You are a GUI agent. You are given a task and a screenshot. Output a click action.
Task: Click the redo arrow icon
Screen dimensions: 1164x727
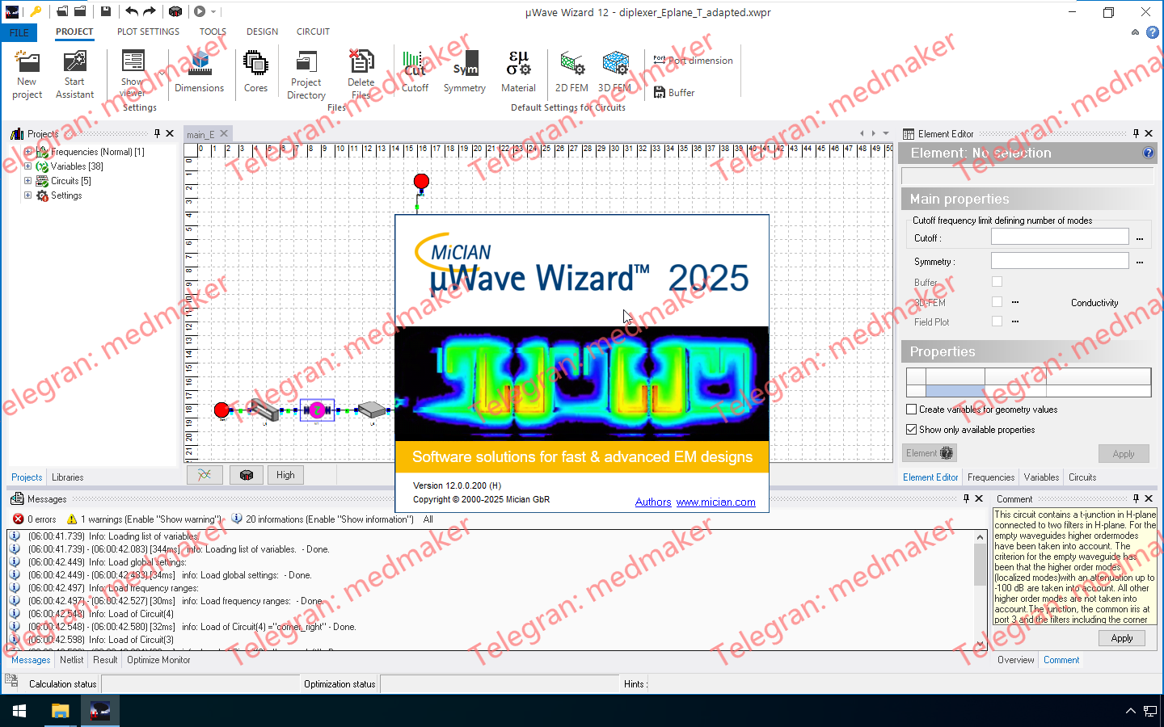click(x=150, y=11)
